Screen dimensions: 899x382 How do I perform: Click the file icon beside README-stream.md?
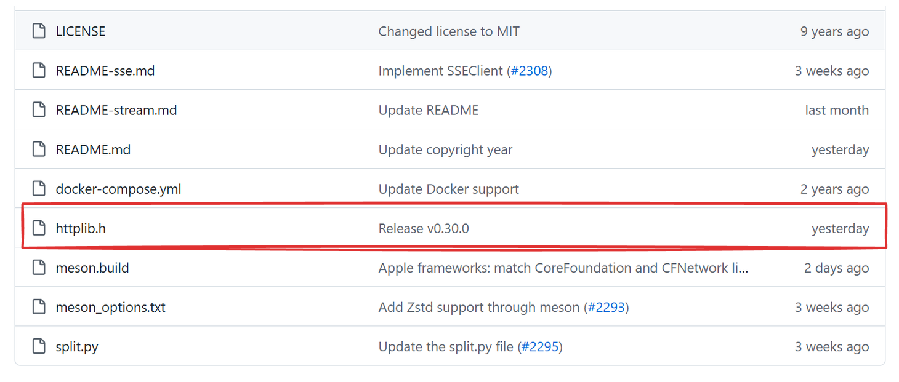(39, 110)
